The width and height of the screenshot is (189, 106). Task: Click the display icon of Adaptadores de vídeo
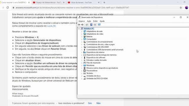(x=84, y=34)
